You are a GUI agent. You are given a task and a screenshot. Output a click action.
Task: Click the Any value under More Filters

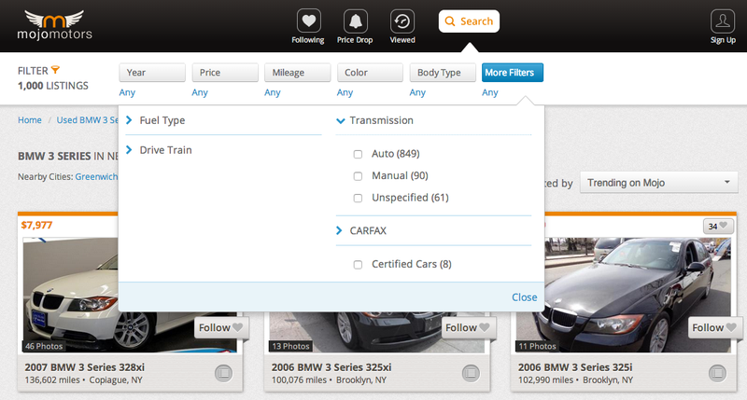tap(490, 92)
